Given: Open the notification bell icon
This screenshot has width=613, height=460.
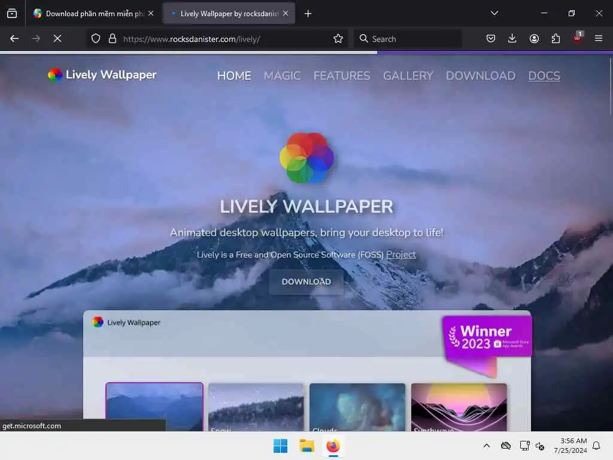Looking at the screenshot, I should (x=597, y=446).
